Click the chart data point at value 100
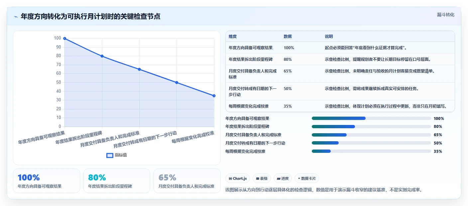 (65, 39)
